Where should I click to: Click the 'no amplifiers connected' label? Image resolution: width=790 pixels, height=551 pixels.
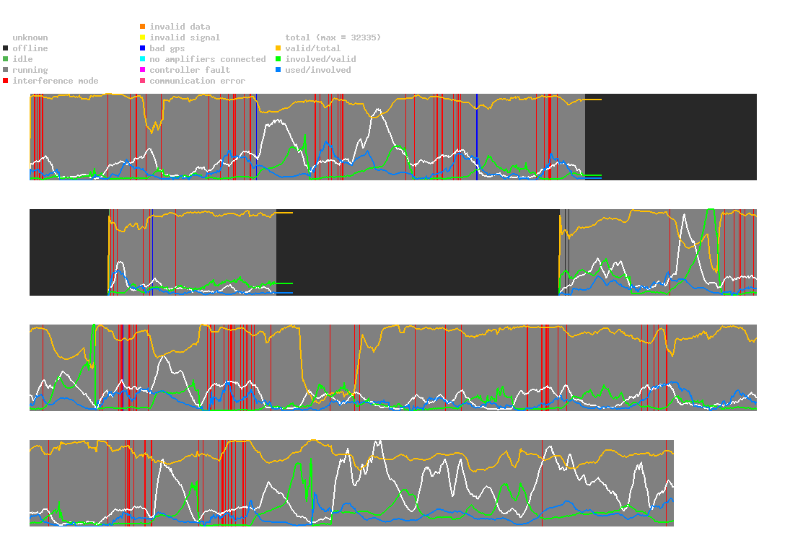tap(208, 59)
